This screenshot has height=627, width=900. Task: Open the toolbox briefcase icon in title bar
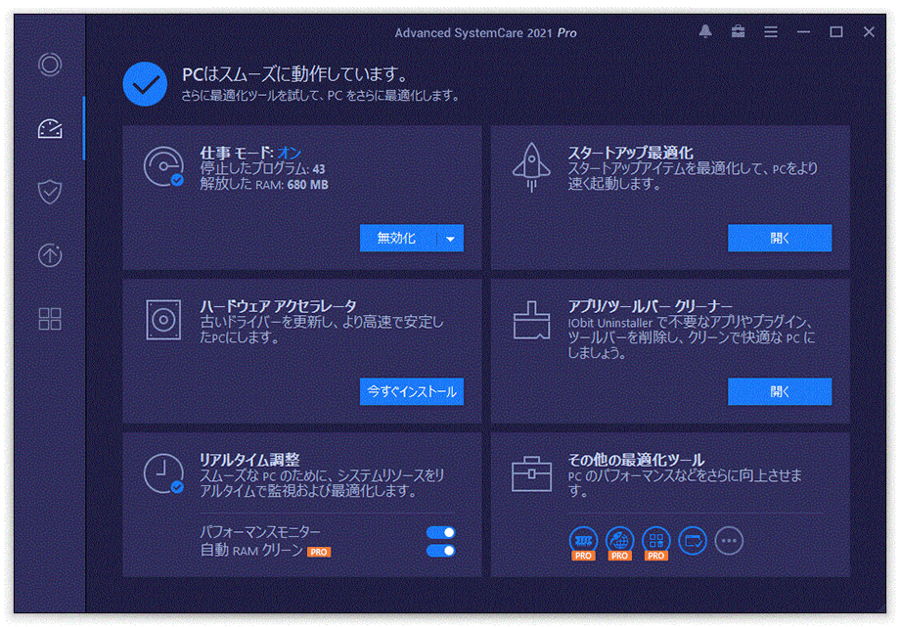pos(739,32)
